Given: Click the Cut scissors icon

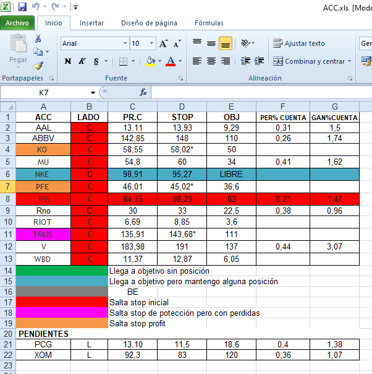Looking at the screenshot, I should [38, 40].
